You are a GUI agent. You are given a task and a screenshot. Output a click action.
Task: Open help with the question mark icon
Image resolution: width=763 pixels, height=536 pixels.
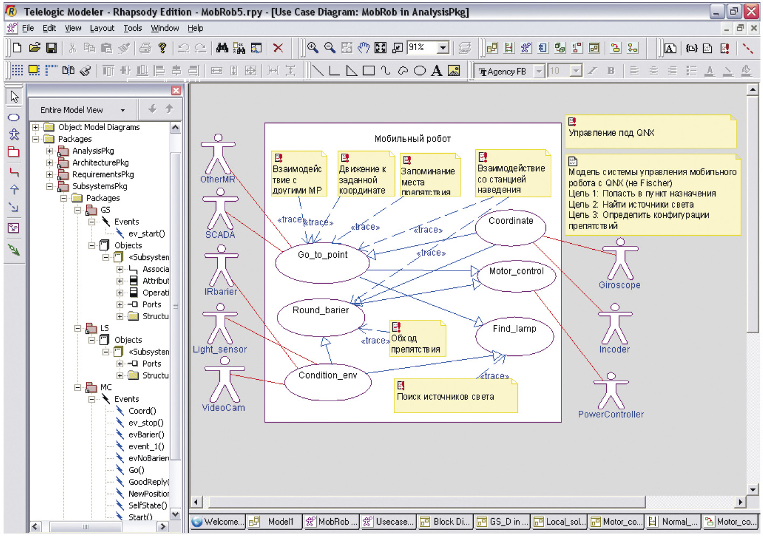162,48
